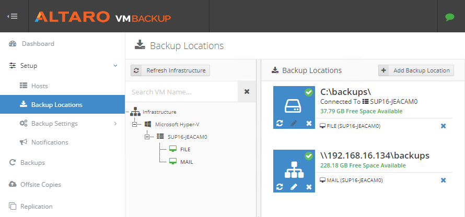Edit the C:\backups\ location with pencil icon
The height and width of the screenshot is (217, 465).
point(294,123)
